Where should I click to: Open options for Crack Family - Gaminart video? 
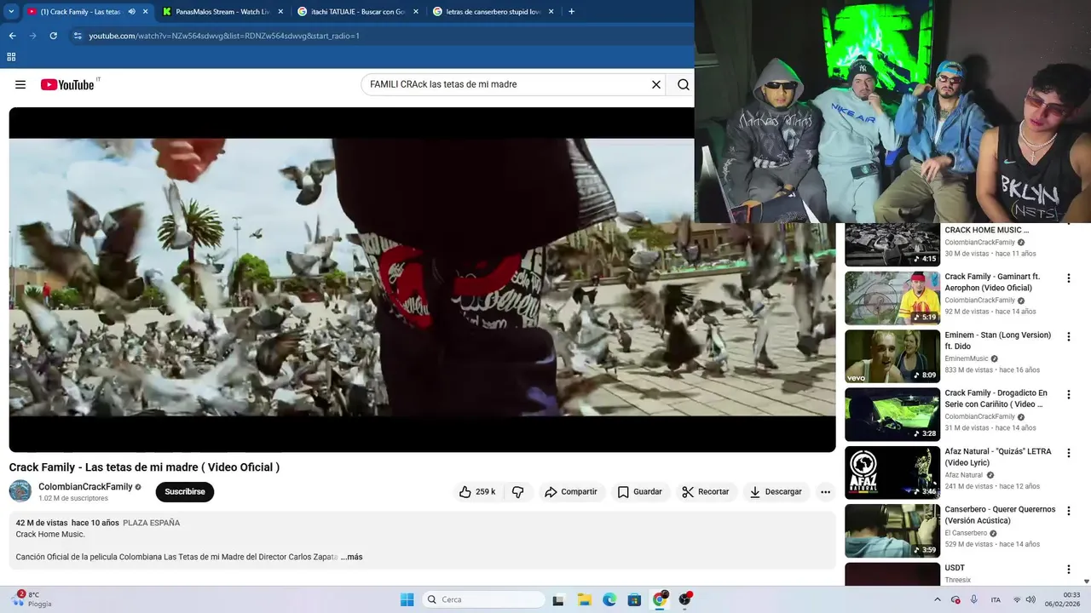click(1069, 278)
